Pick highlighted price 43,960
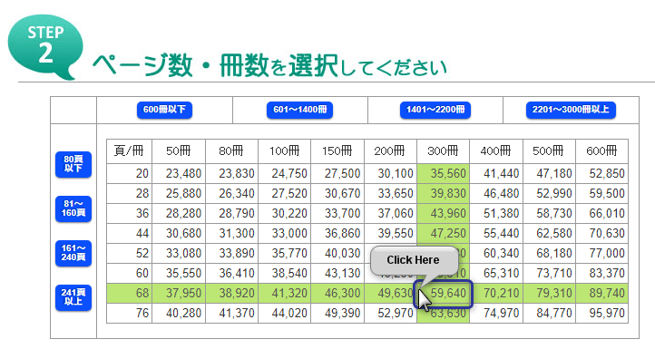 pyautogui.click(x=444, y=214)
